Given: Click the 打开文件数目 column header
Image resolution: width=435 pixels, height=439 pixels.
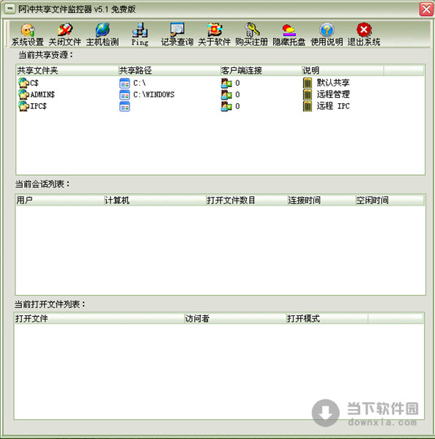Looking at the screenshot, I should click(247, 200).
